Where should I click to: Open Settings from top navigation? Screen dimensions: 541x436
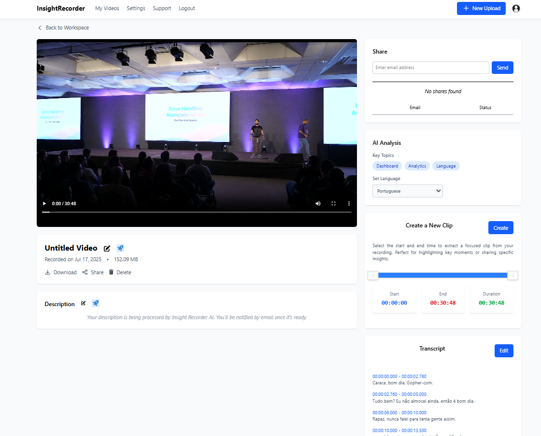(136, 8)
